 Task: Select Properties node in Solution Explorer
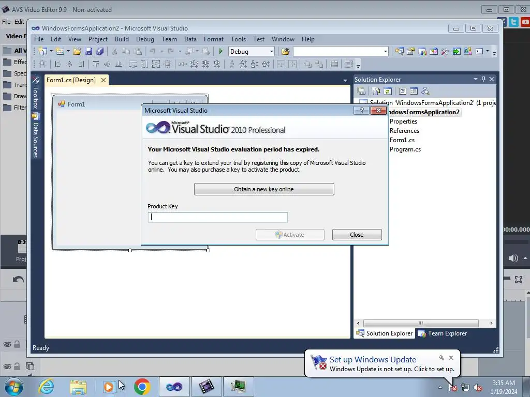403,121
